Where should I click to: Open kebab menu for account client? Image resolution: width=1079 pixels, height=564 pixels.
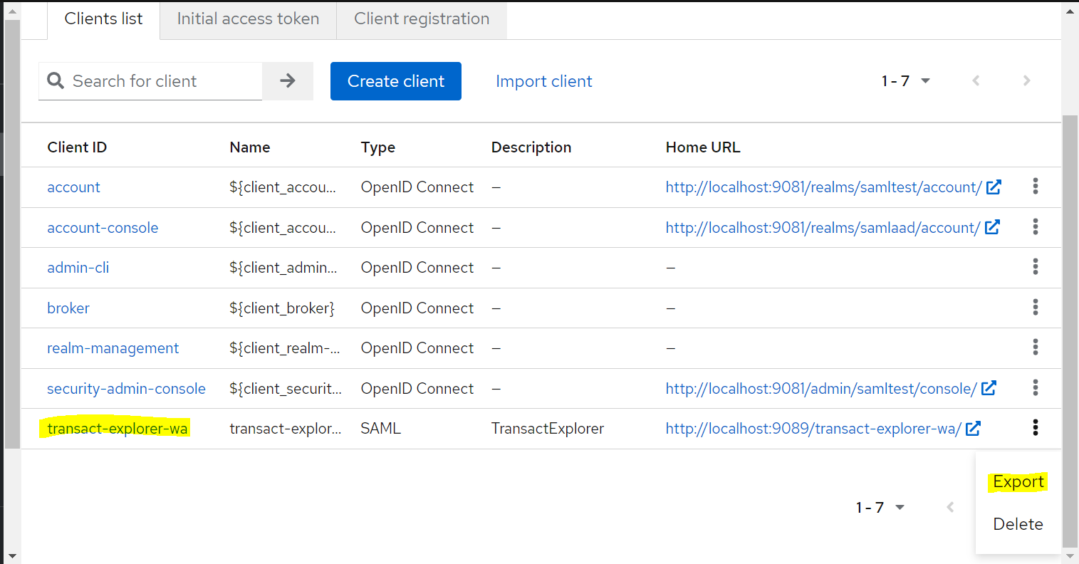point(1035,187)
